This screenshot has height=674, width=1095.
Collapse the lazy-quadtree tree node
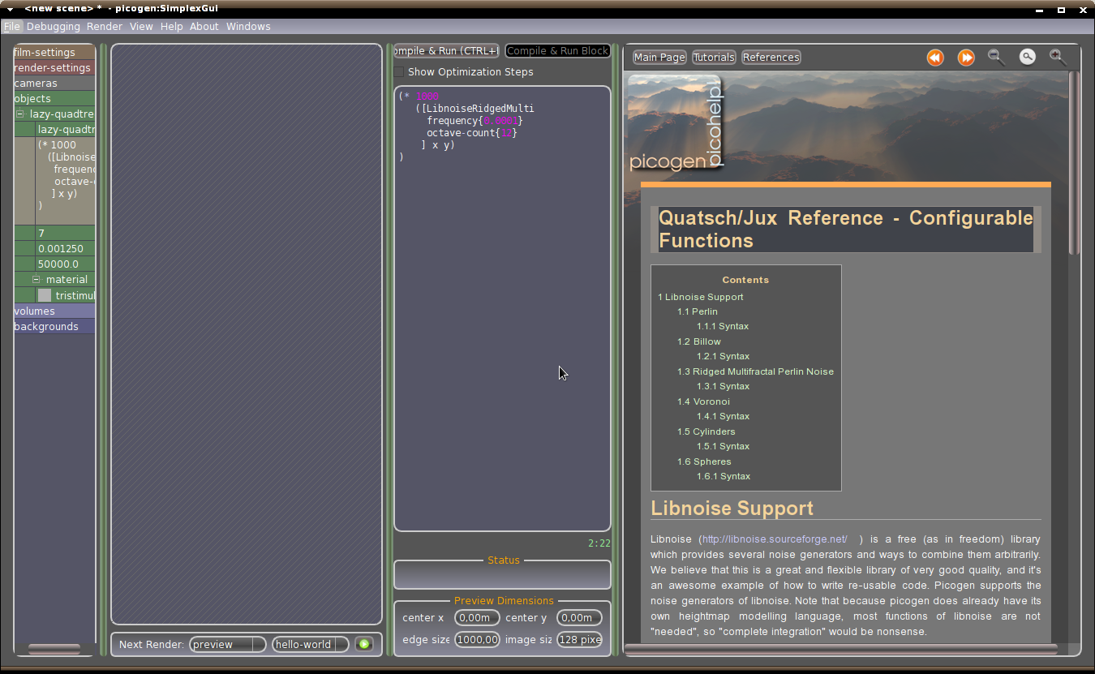click(x=20, y=114)
